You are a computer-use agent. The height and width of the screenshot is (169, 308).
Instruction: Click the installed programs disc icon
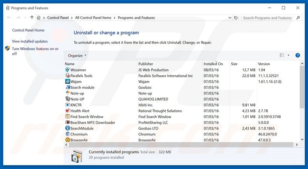[77, 156]
